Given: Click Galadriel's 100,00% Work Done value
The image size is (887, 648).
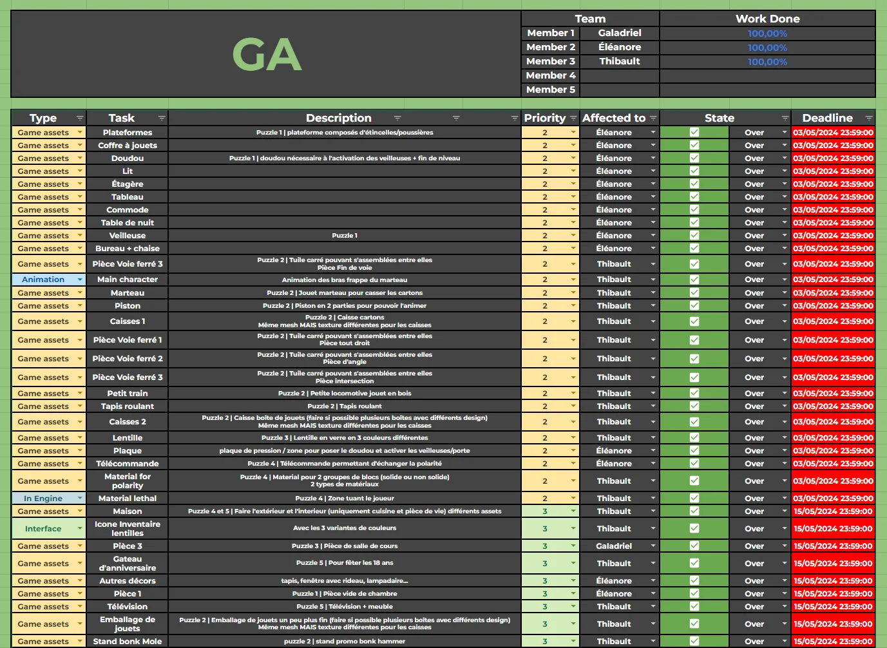Looking at the screenshot, I should pos(767,33).
